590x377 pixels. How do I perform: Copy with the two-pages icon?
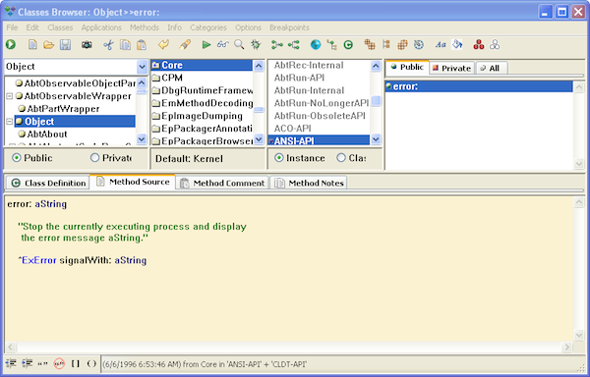click(x=125, y=45)
